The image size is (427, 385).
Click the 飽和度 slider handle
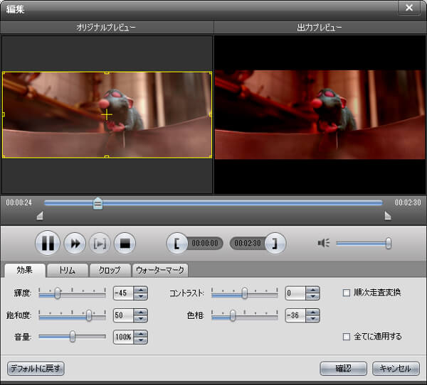coord(89,315)
